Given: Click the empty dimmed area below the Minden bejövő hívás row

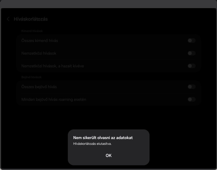Looking at the screenshot, I should click(x=108, y=117).
